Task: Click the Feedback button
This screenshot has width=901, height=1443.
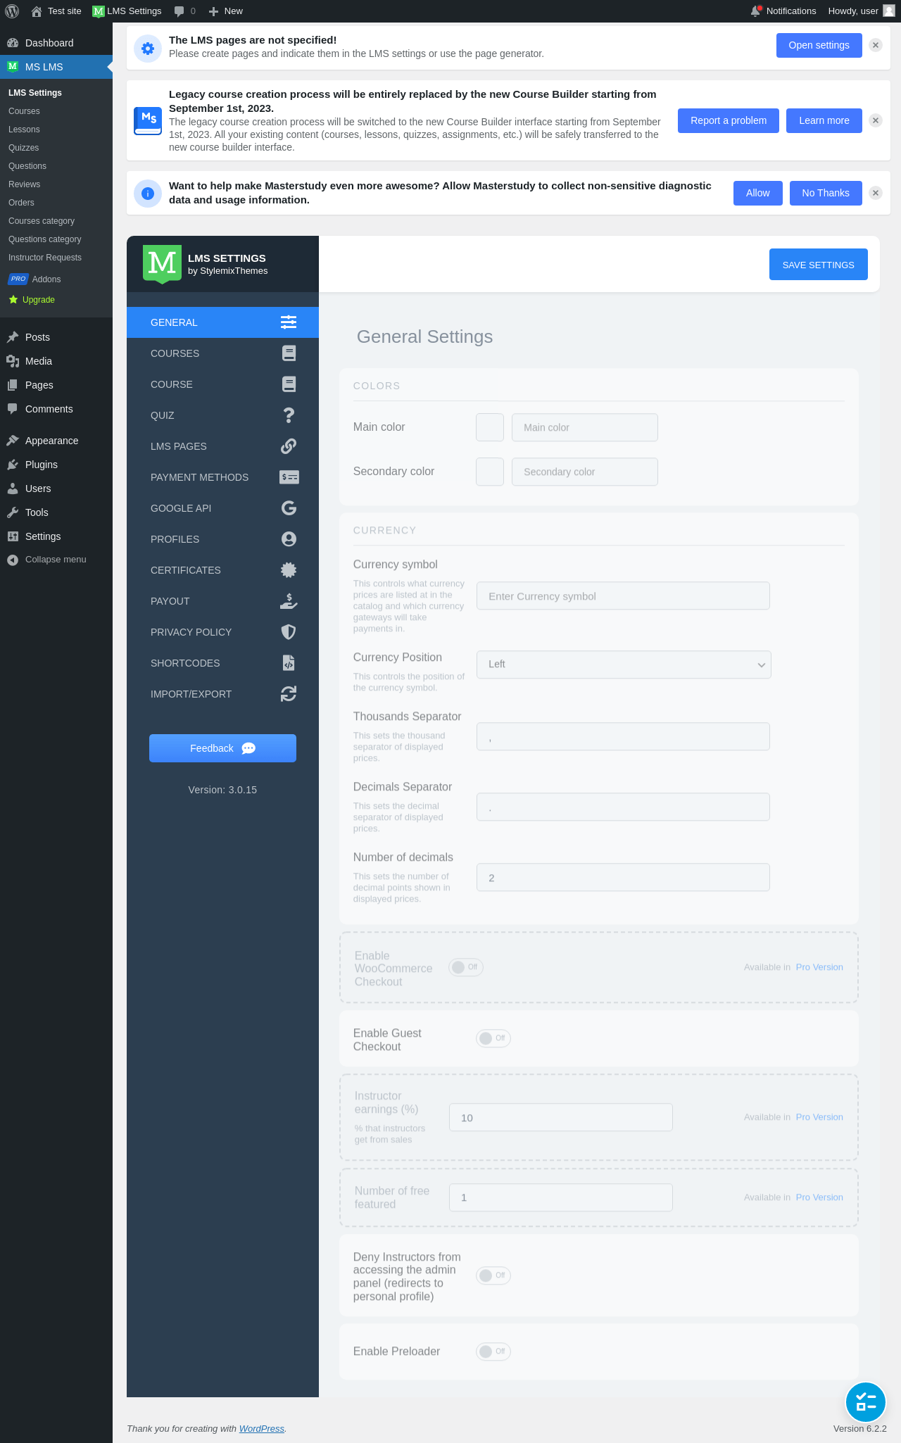Action: coord(222,748)
